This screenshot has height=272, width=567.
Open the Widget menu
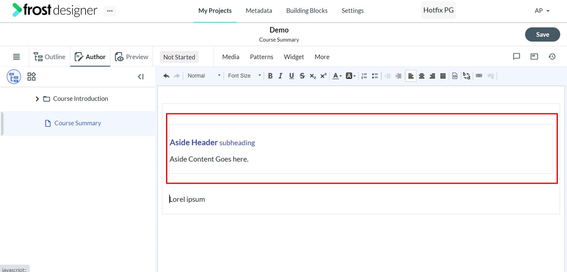point(294,57)
